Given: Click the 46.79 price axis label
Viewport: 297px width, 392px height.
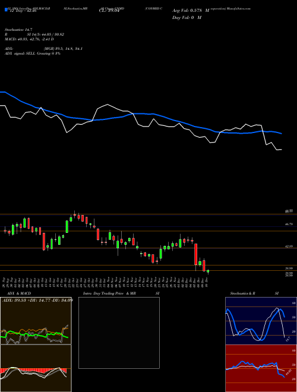Looking at the screenshot, I should [x=289, y=225].
